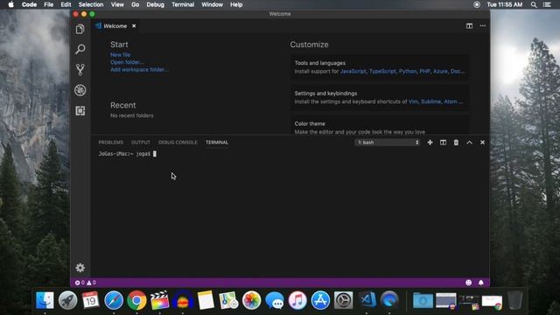Create a new terminal with plus icon

point(430,143)
